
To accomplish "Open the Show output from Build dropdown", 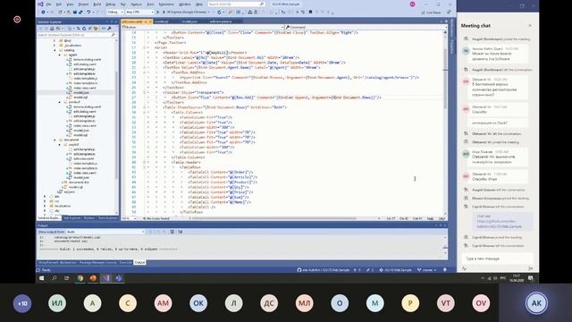I will pyautogui.click(x=105, y=232).
